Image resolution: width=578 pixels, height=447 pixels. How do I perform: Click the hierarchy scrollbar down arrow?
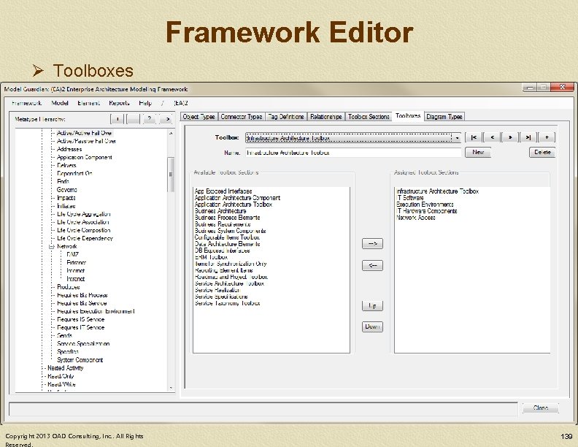tap(171, 388)
